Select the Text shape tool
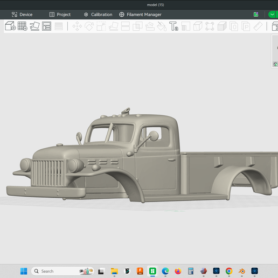 173,26
